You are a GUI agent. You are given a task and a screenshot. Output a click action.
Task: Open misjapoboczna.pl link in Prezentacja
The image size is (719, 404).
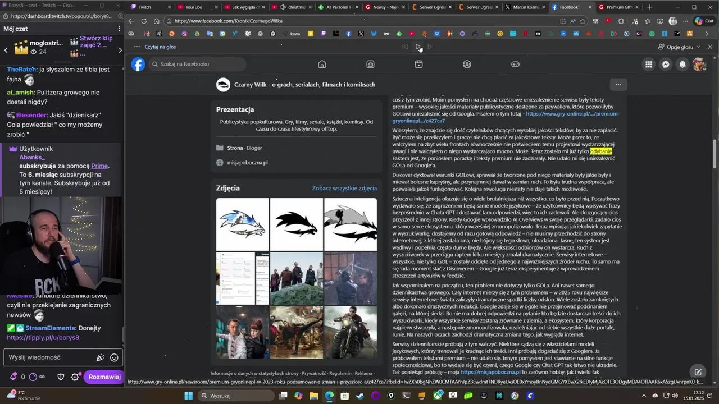(x=248, y=163)
